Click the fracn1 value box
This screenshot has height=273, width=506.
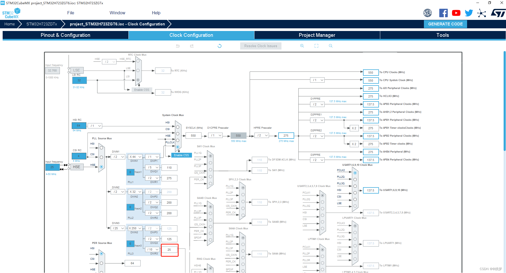point(130,172)
